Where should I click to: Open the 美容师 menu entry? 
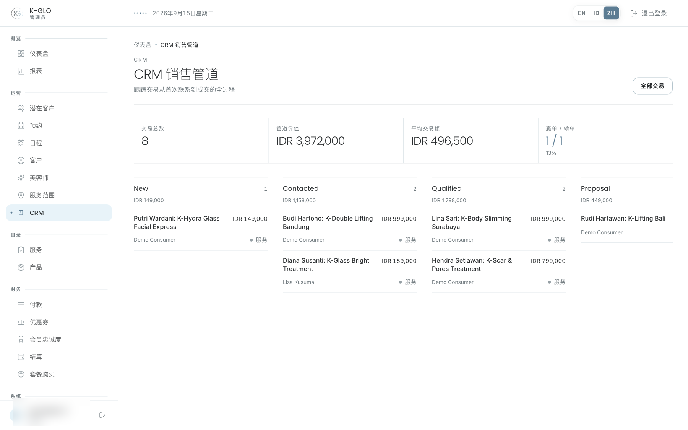(x=59, y=178)
